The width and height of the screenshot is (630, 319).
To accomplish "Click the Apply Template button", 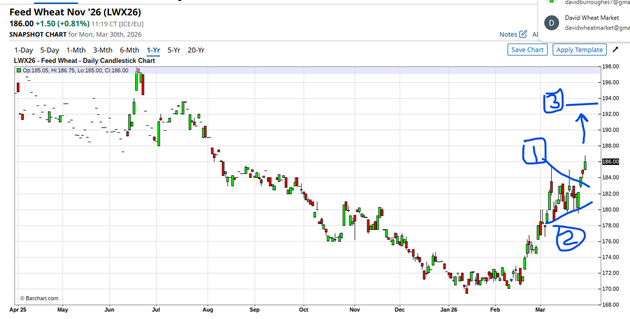I will pos(580,49).
